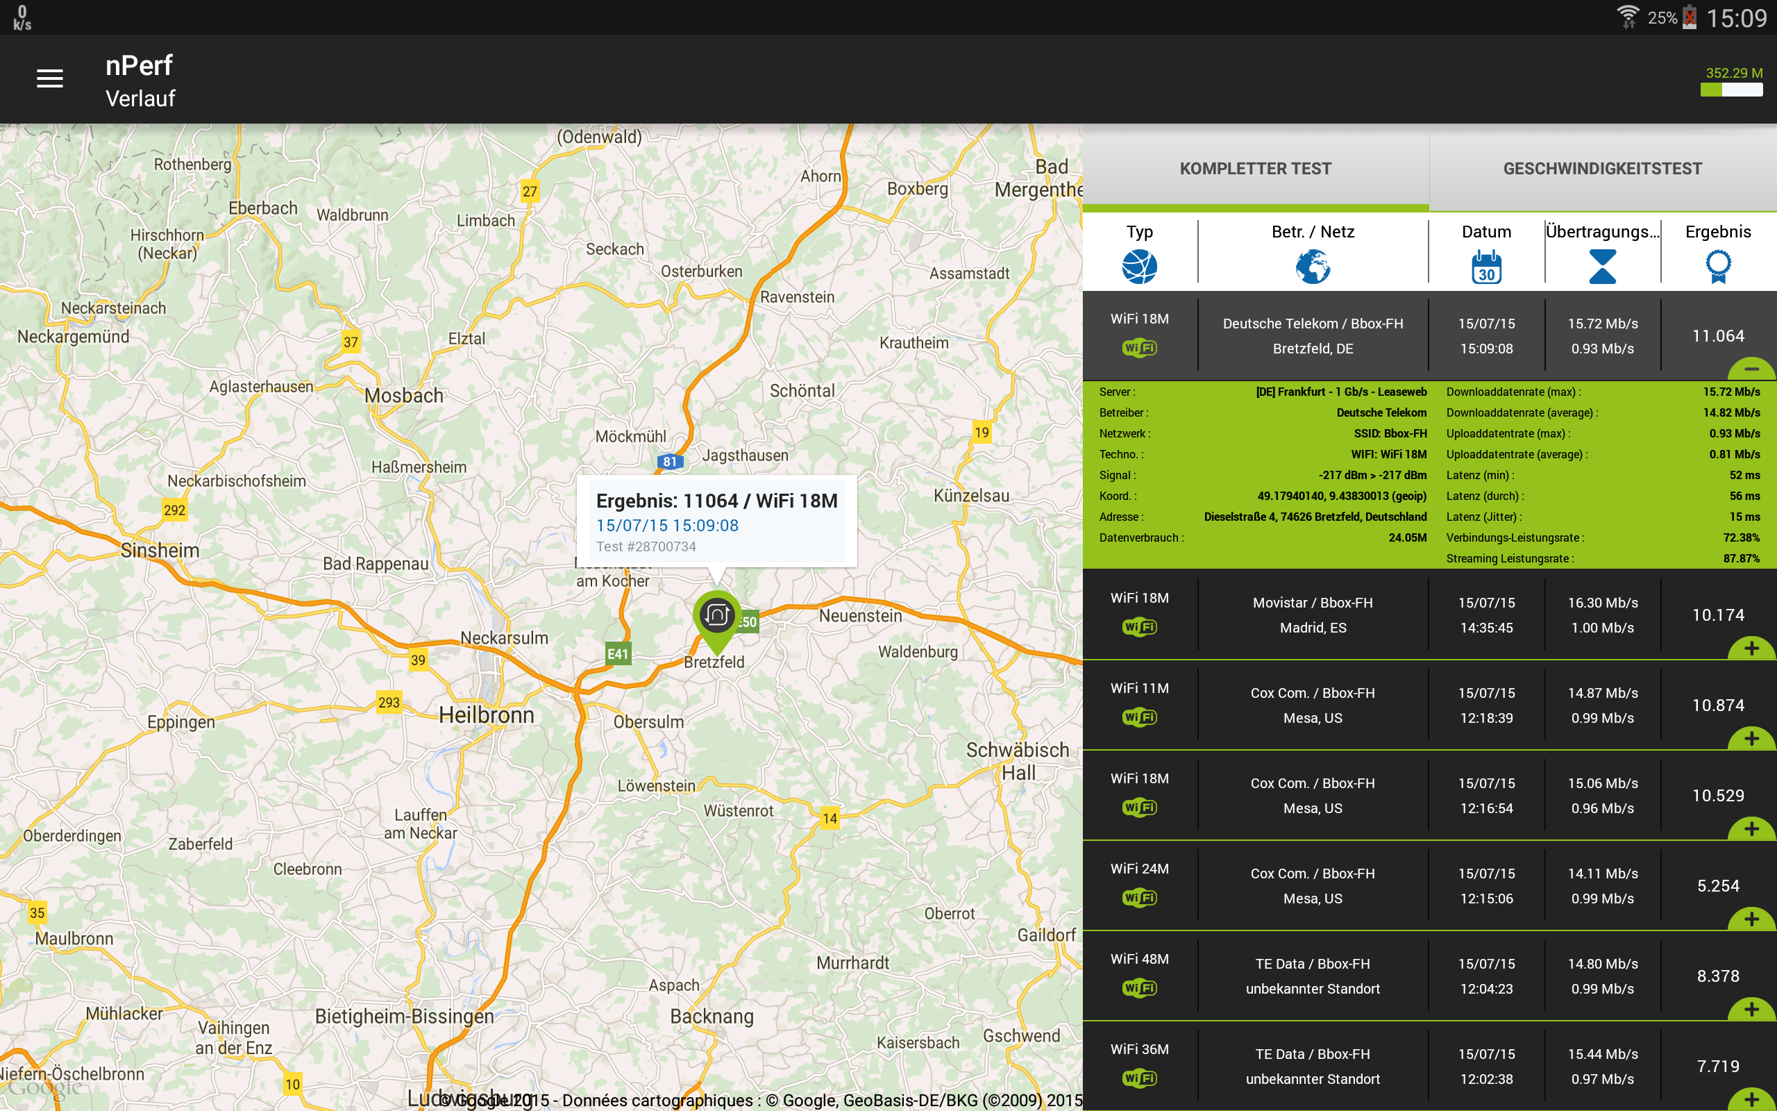
Task: Click the 16.30 Mb/s transfer rate cell
Action: pyautogui.click(x=1602, y=615)
